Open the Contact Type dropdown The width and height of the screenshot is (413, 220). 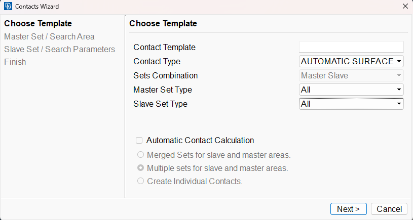coord(351,61)
